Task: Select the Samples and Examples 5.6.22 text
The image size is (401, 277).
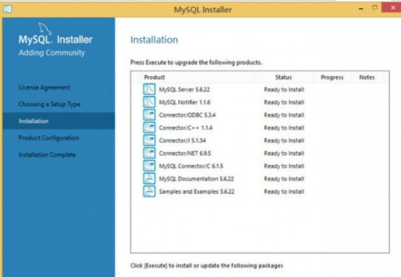Action: (x=196, y=192)
